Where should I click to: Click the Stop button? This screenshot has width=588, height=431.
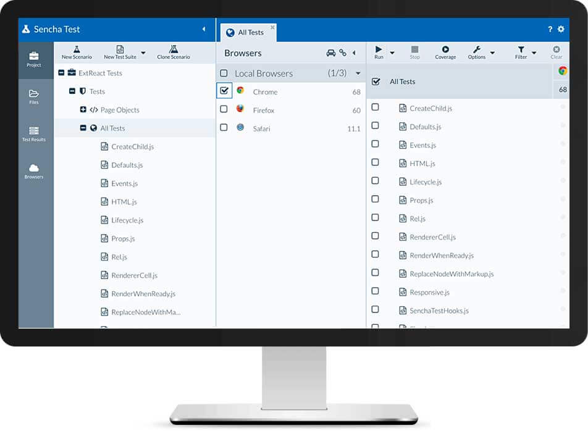pyautogui.click(x=414, y=52)
